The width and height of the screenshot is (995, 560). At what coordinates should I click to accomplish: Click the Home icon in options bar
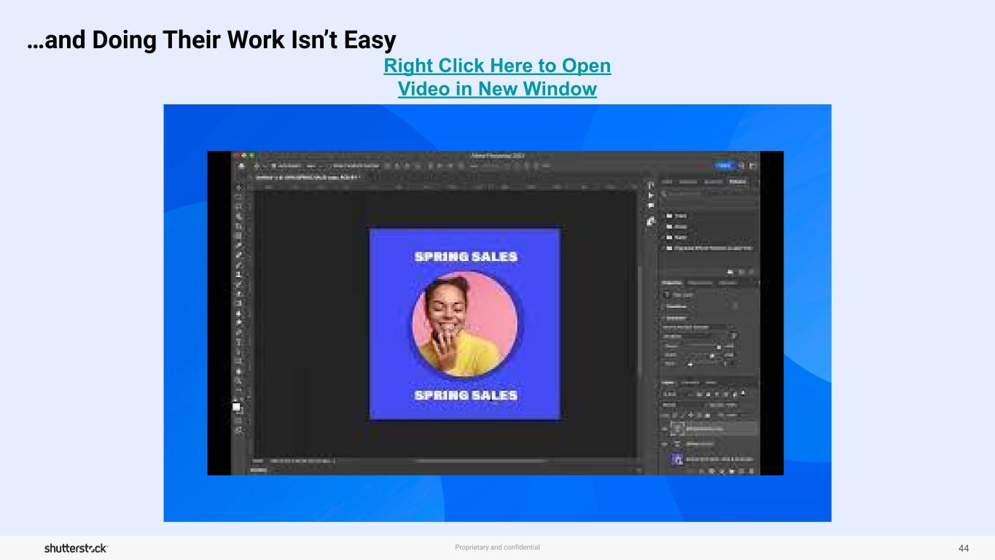[x=241, y=166]
